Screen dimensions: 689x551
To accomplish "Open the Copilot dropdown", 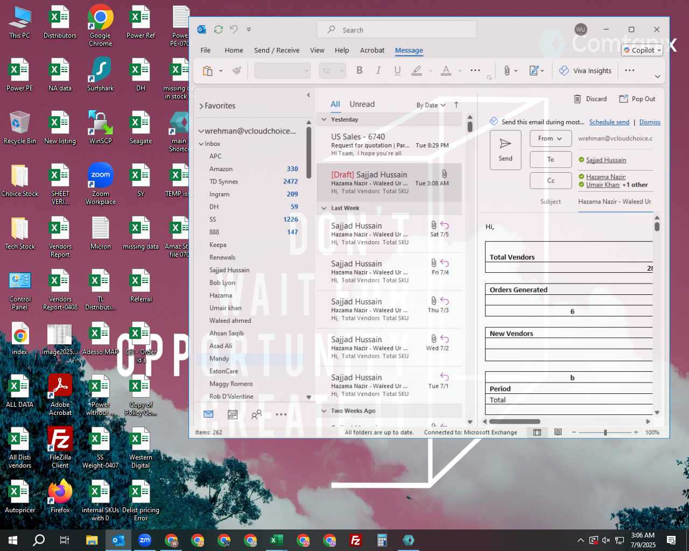I will [642, 50].
